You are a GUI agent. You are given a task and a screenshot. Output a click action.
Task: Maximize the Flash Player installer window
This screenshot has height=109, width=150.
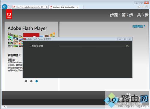click(124, 39)
